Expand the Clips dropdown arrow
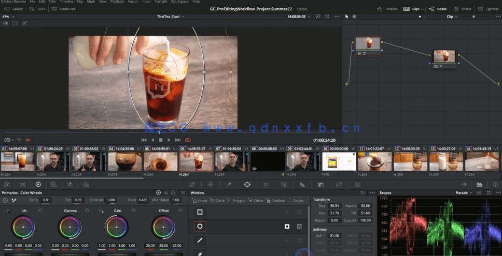Viewport: 502px width, 256px height. 423,9
